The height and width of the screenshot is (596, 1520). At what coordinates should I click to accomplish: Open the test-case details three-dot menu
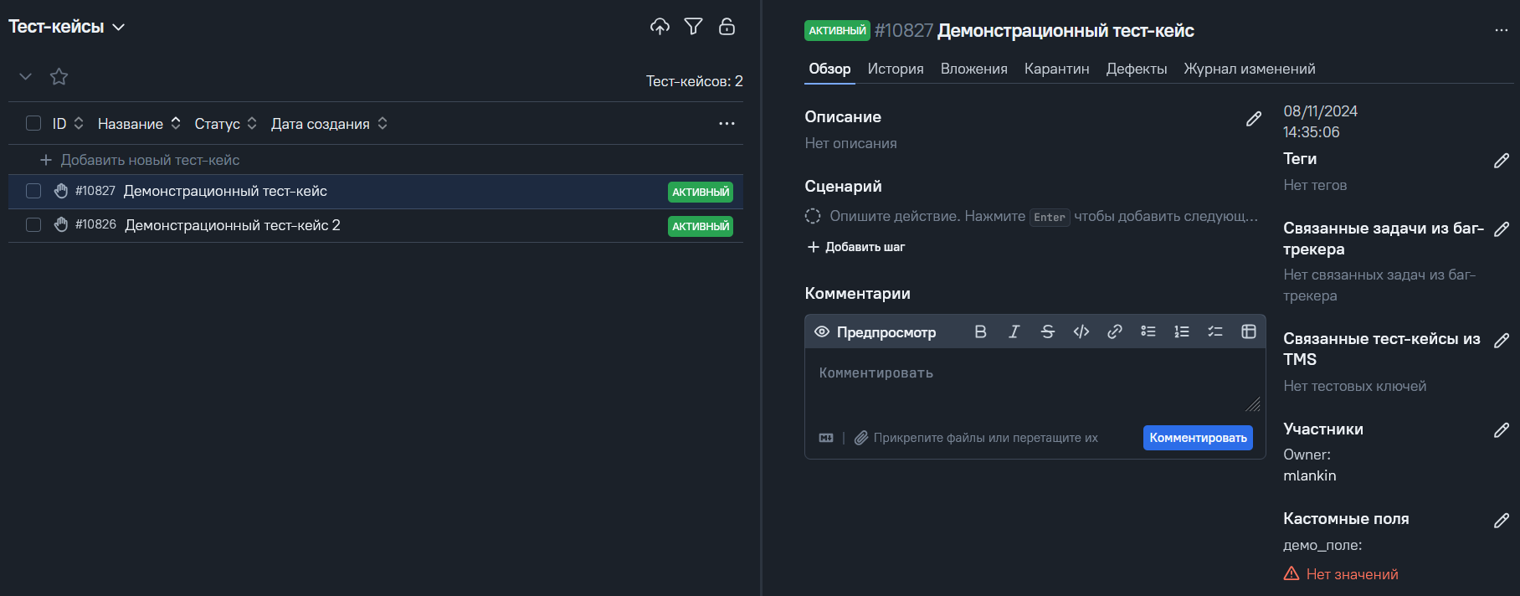1501,30
